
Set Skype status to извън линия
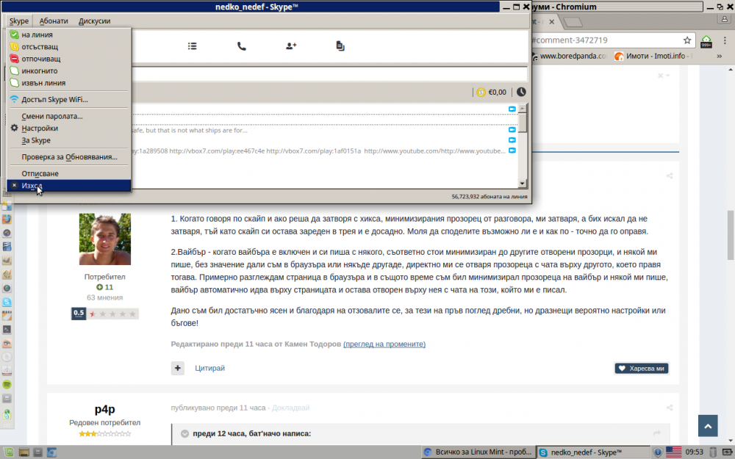(69, 83)
